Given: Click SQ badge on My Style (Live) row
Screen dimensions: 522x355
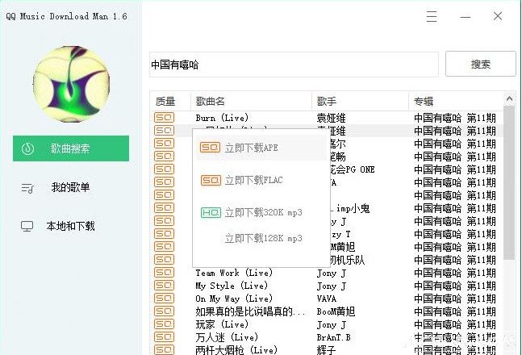Looking at the screenshot, I should 164,286.
